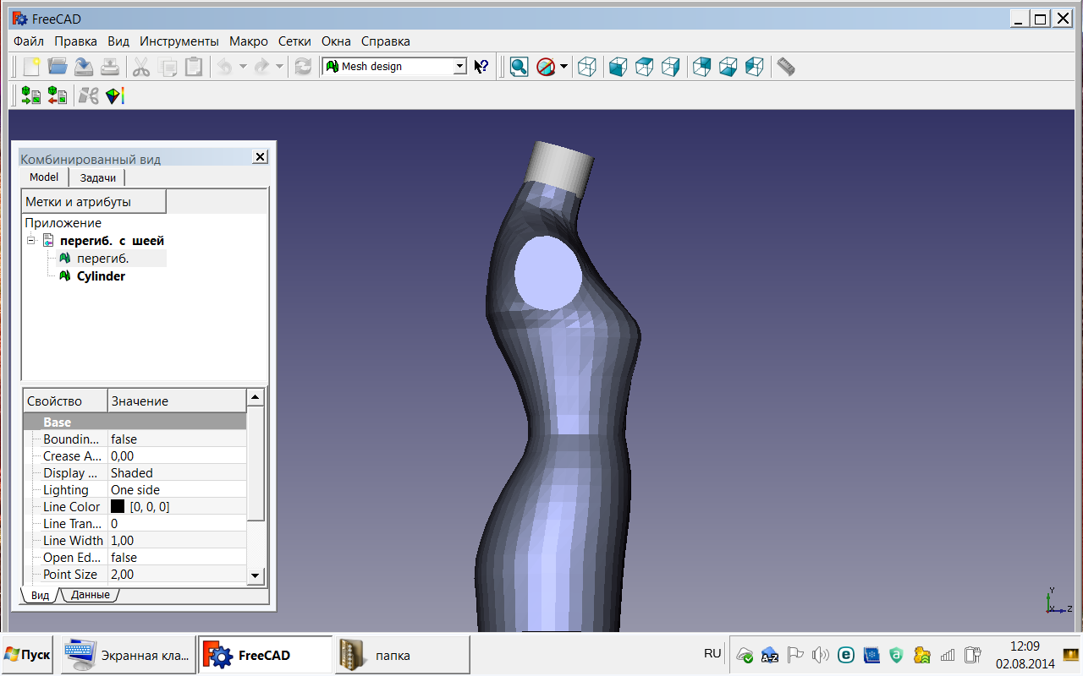
Task: Switch to the Задачи tab
Action: (97, 177)
